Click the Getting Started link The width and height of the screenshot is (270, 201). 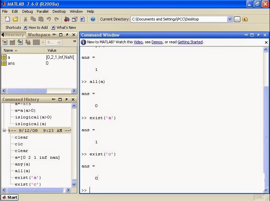[x=190, y=42]
